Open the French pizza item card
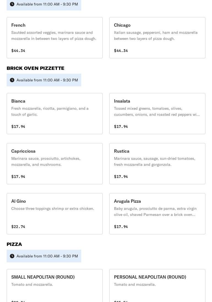This screenshot has width=212, height=302. 55,38
